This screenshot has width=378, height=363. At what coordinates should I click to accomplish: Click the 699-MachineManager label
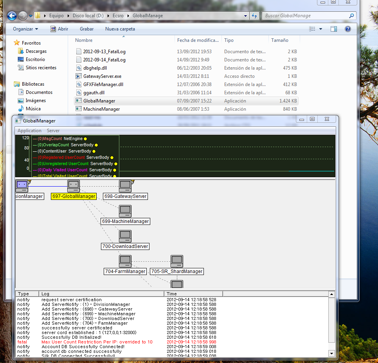click(125, 221)
